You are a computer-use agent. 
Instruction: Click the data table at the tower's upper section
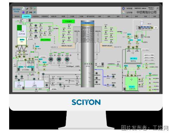point(88,34)
